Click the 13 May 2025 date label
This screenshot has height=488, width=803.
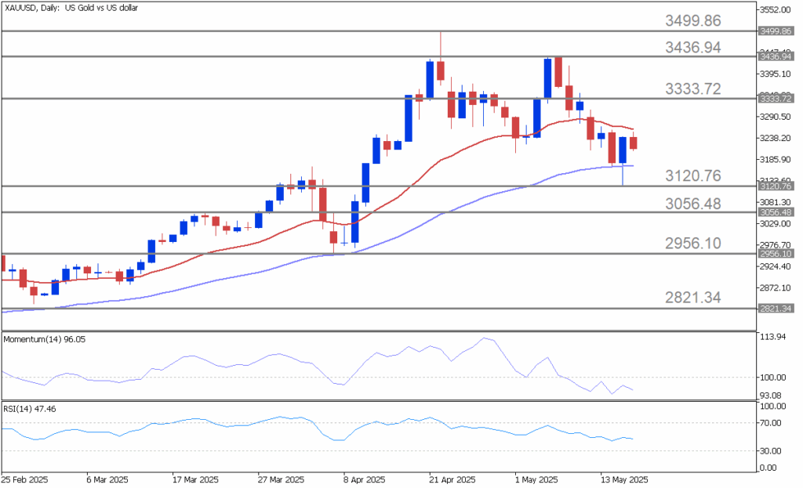(x=624, y=480)
